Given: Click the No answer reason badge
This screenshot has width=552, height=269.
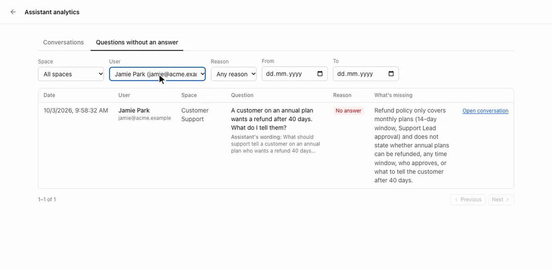Looking at the screenshot, I should coord(349,111).
